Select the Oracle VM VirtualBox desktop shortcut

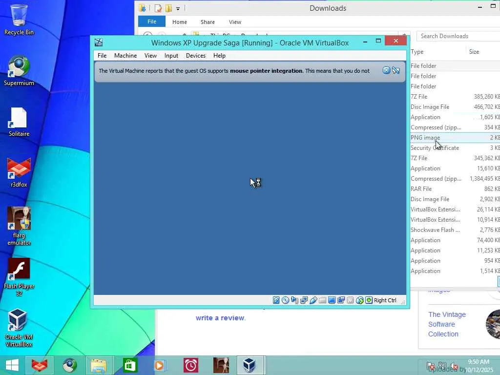click(19, 328)
